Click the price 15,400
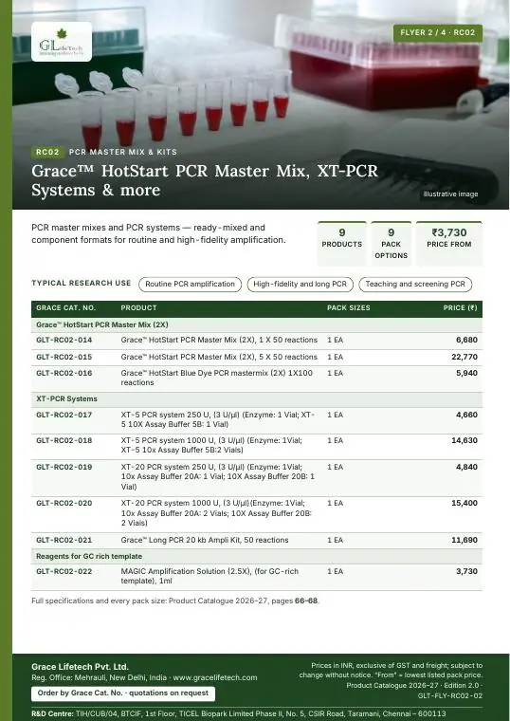The image size is (510, 721). [x=464, y=503]
